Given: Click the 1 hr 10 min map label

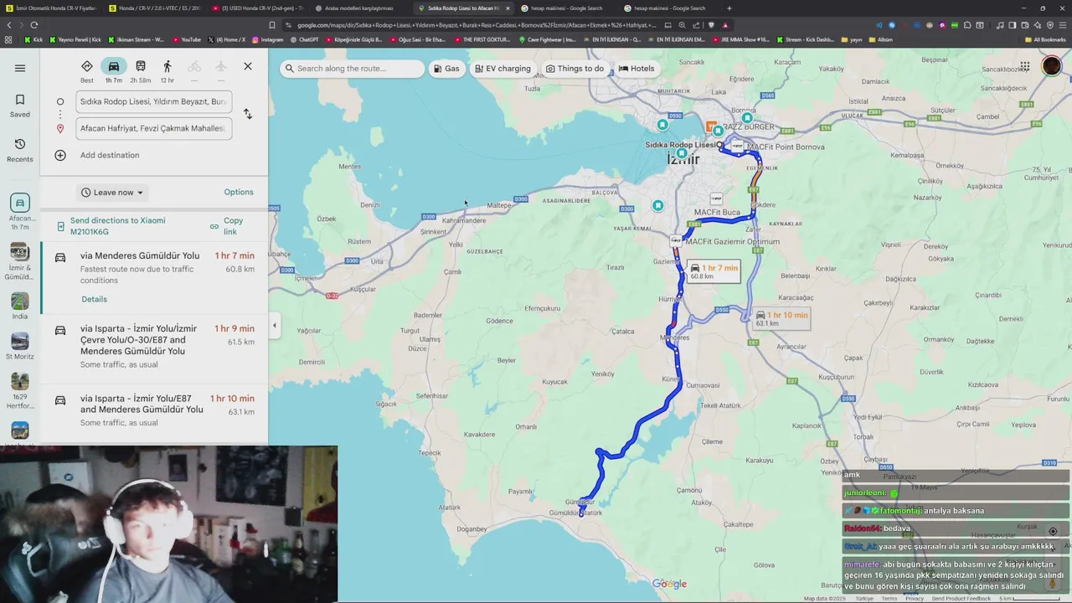Looking at the screenshot, I should [781, 319].
